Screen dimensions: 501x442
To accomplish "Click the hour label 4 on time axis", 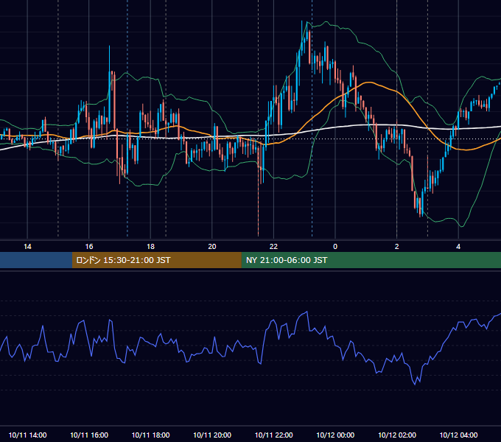I will click(458, 247).
